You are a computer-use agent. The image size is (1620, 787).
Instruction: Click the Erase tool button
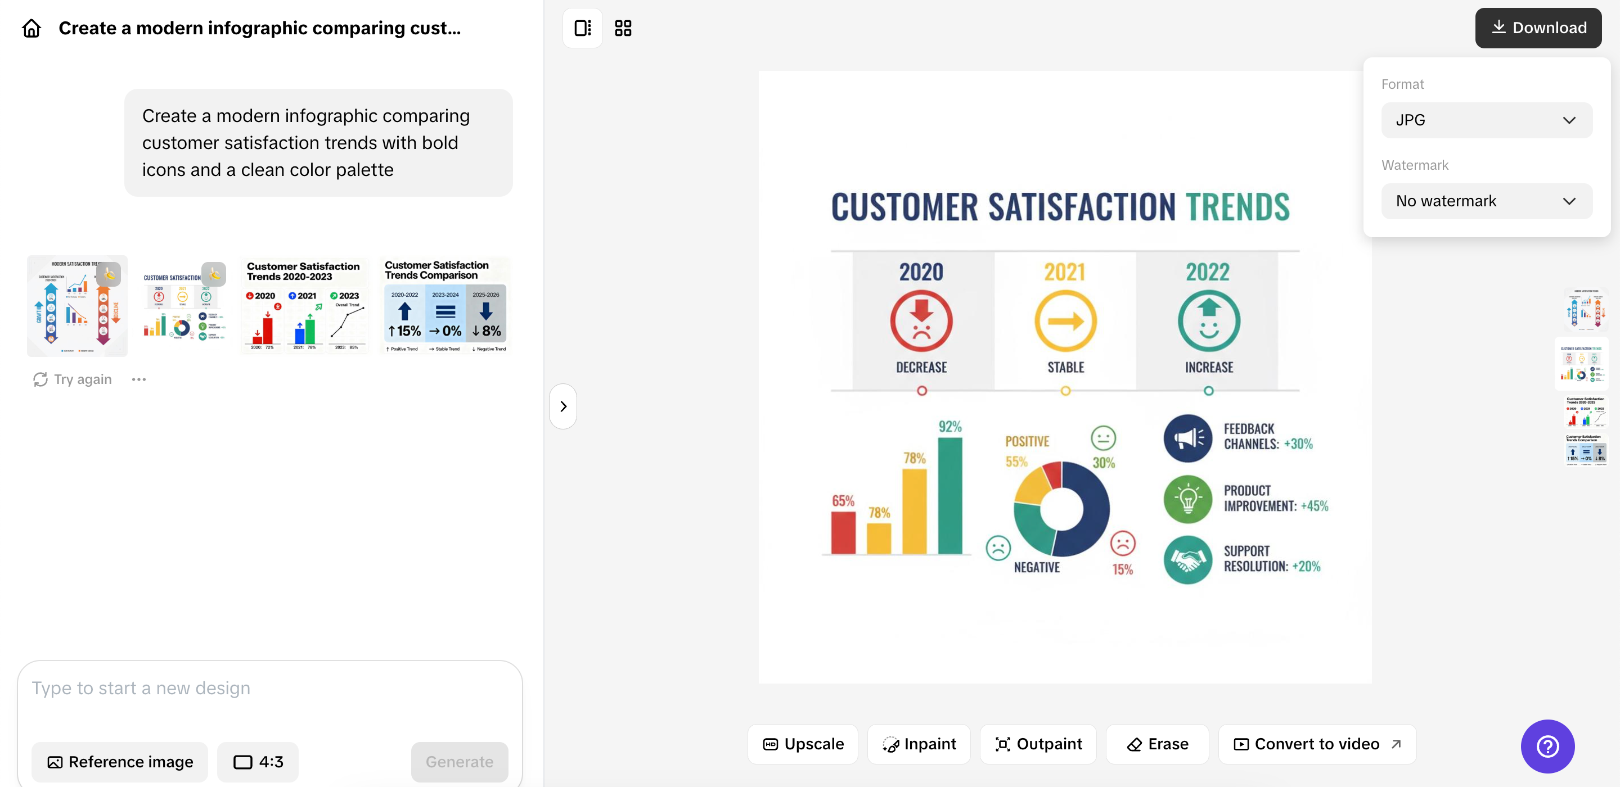pyautogui.click(x=1157, y=744)
